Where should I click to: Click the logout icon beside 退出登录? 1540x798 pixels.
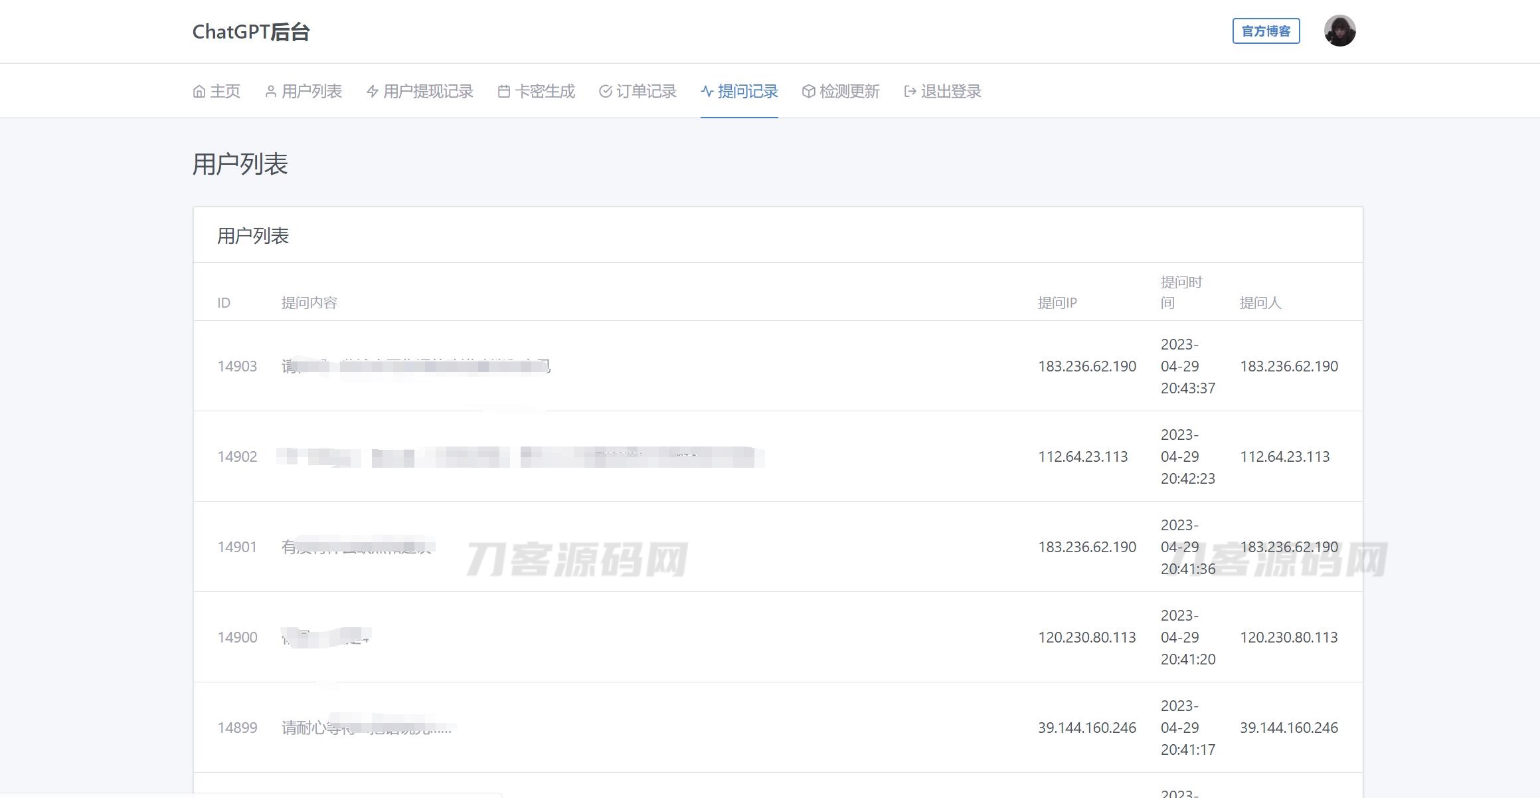point(910,92)
